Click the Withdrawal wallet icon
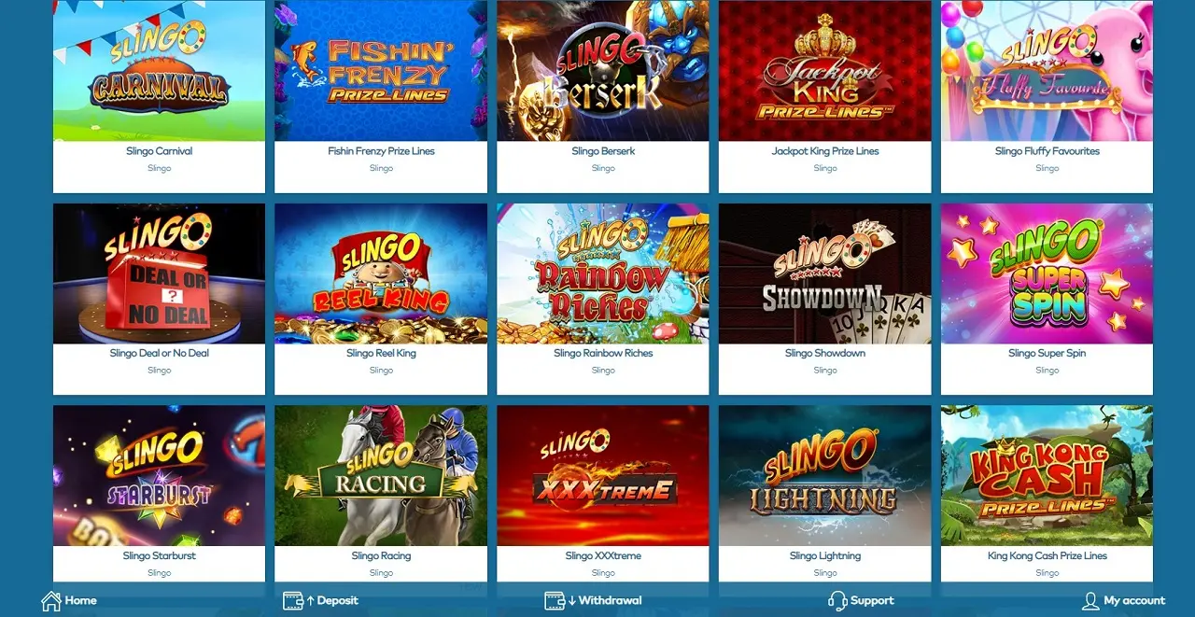 pyautogui.click(x=555, y=601)
